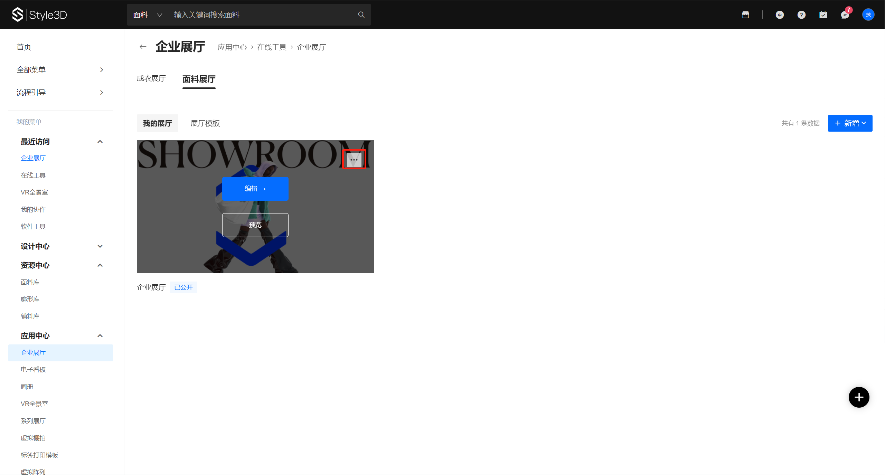
Task: Click the 我的菜单 label
Action: click(x=29, y=122)
